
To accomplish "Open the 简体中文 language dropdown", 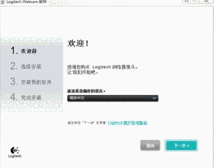I will pyautogui.click(x=113, y=98).
